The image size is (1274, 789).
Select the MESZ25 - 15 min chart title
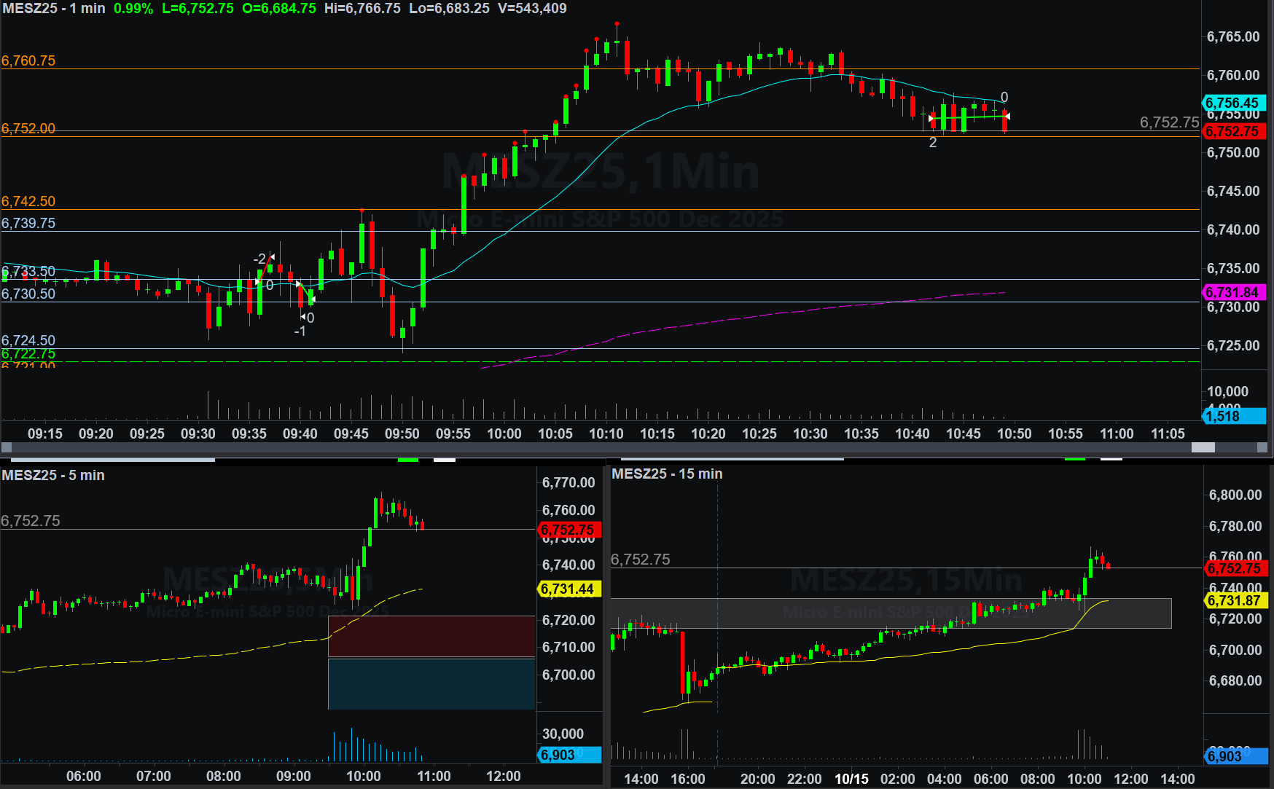click(667, 474)
